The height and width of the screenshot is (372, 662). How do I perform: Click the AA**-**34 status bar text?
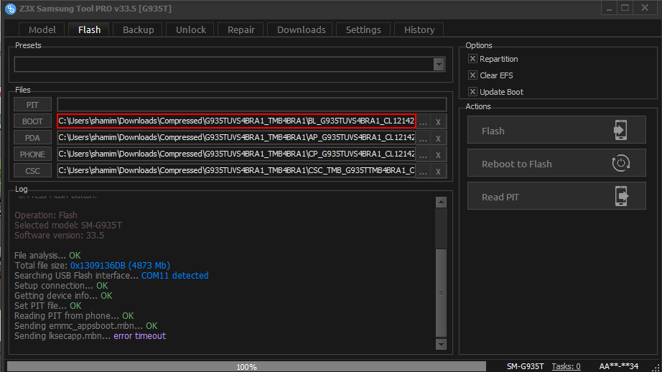(618, 366)
